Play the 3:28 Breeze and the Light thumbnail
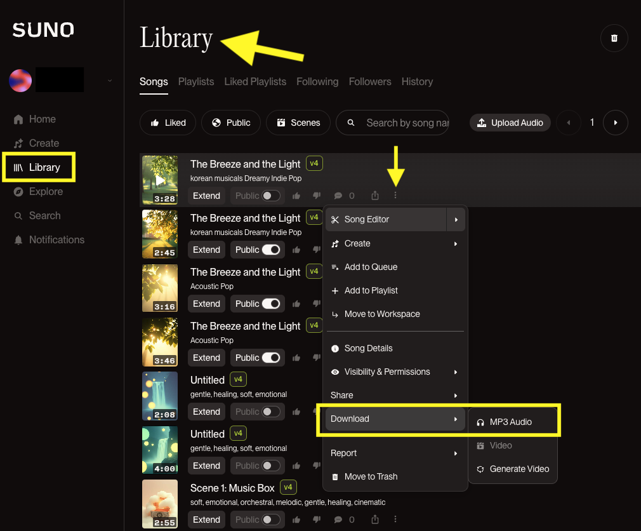 [160, 180]
